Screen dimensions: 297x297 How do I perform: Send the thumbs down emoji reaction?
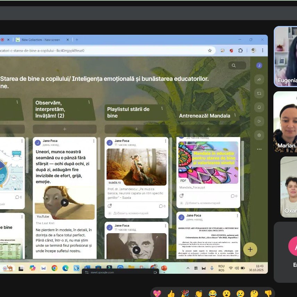[268, 293]
